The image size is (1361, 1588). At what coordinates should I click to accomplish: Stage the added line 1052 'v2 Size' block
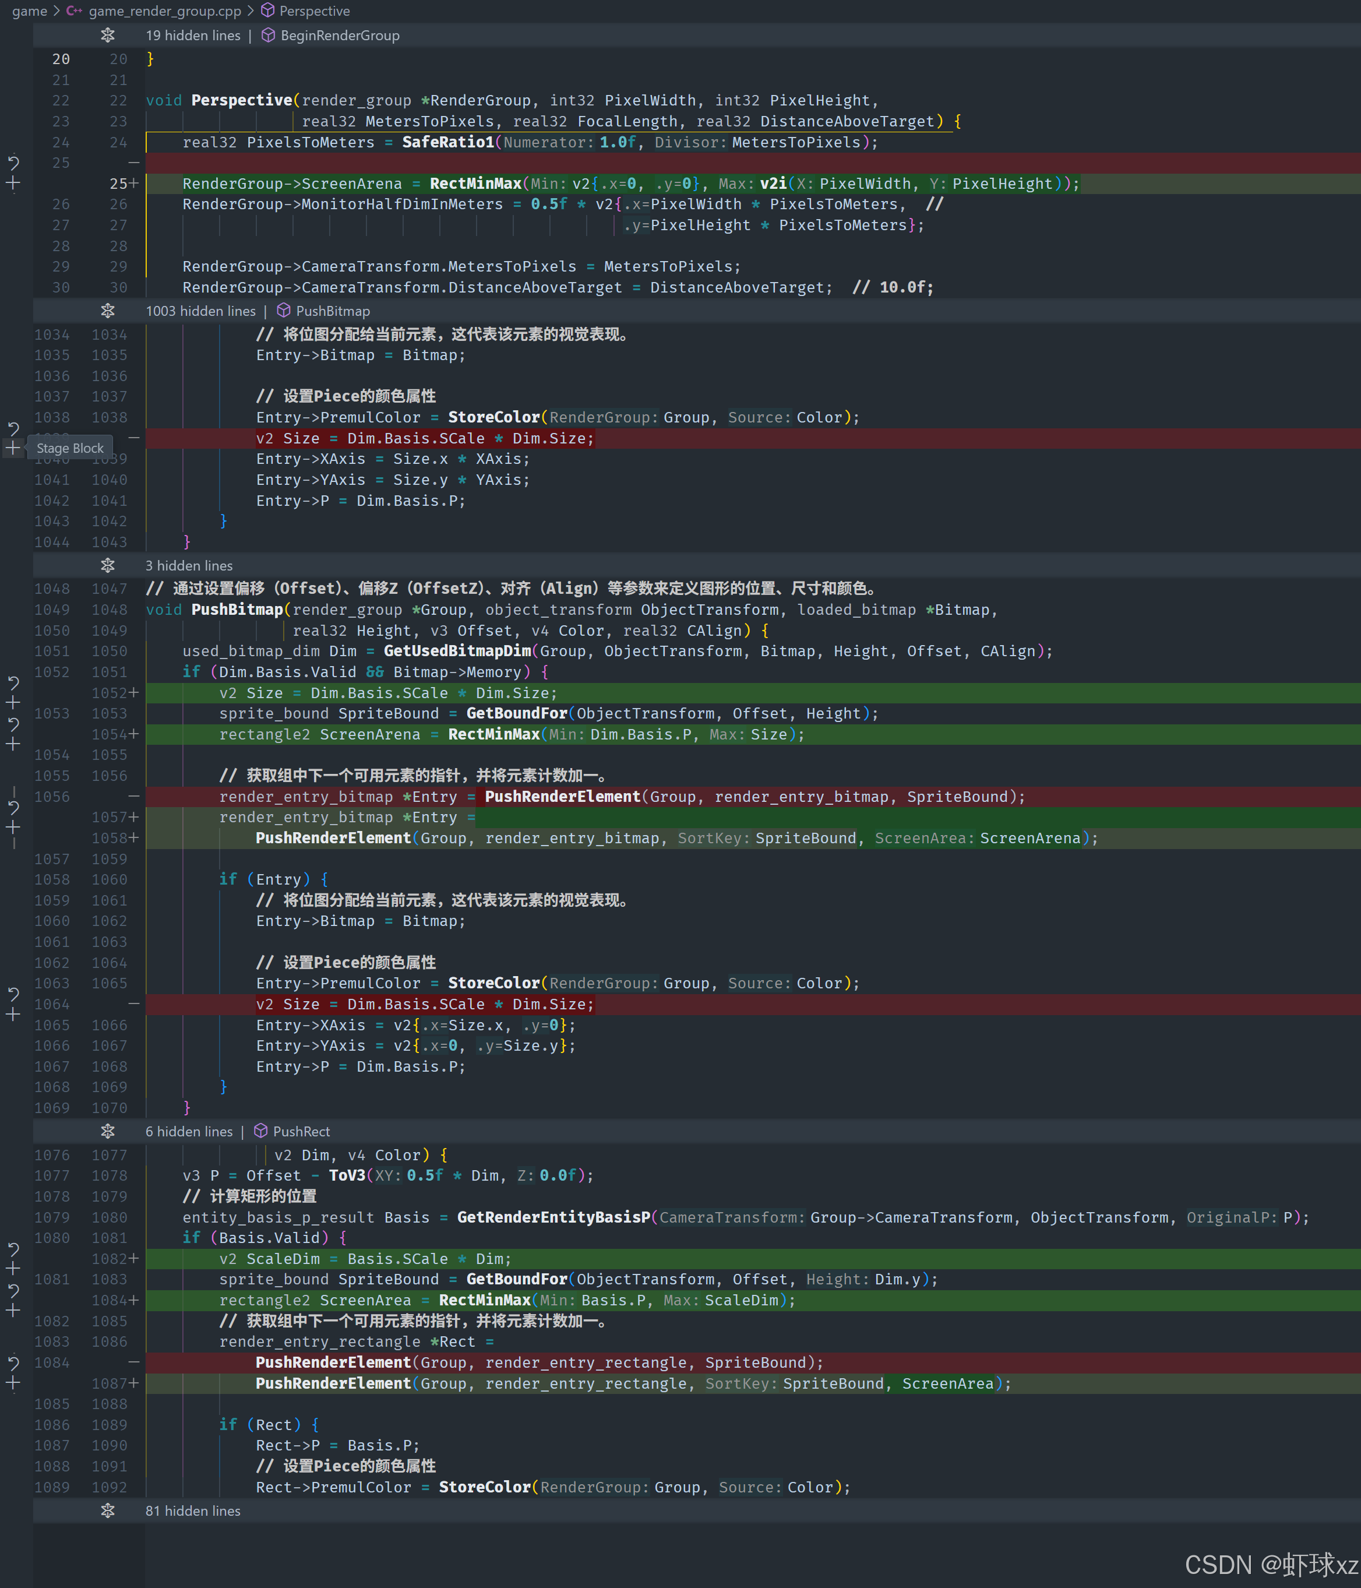pos(13,702)
